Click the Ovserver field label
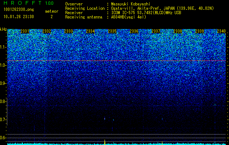This screenshot has height=145, width=229. pyautogui.click(x=74, y=4)
